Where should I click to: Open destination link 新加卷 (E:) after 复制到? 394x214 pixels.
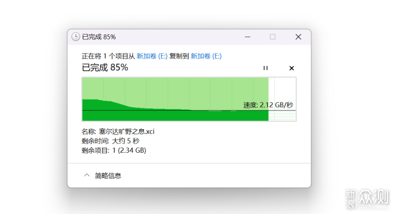[x=206, y=56]
